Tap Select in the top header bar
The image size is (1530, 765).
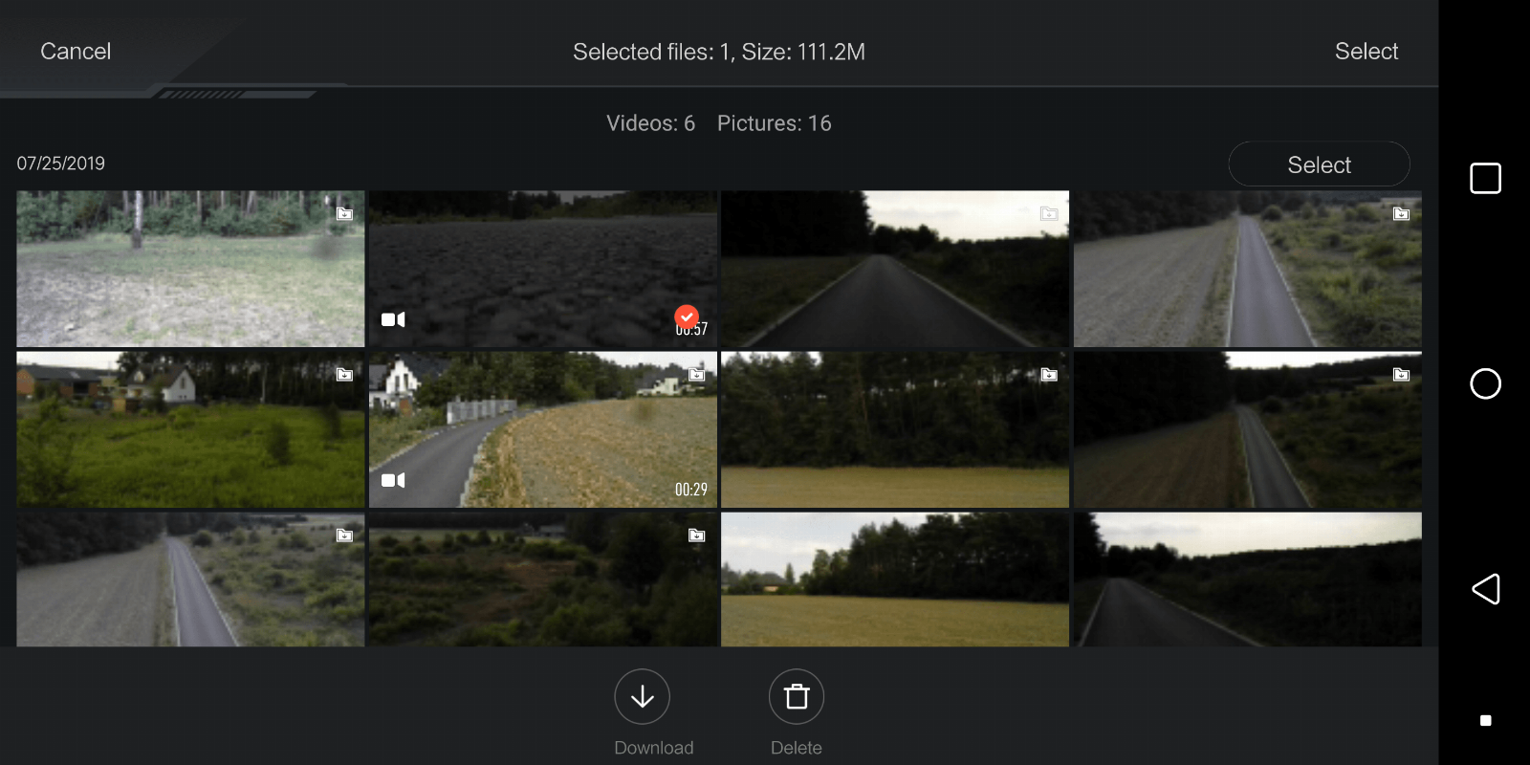click(1366, 52)
